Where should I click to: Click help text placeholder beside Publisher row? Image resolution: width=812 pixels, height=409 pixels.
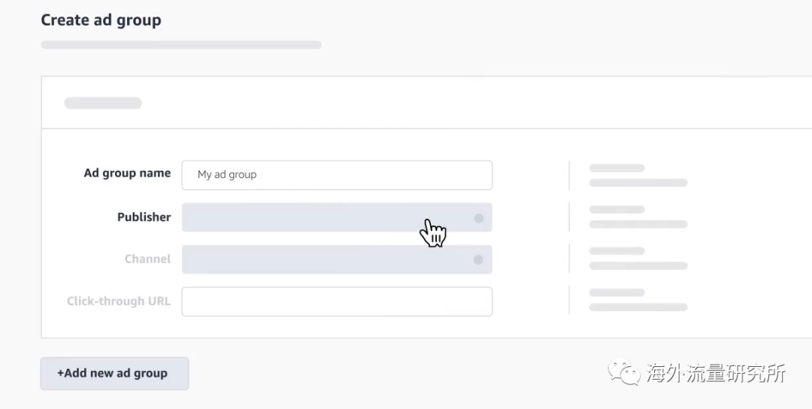[x=638, y=217]
